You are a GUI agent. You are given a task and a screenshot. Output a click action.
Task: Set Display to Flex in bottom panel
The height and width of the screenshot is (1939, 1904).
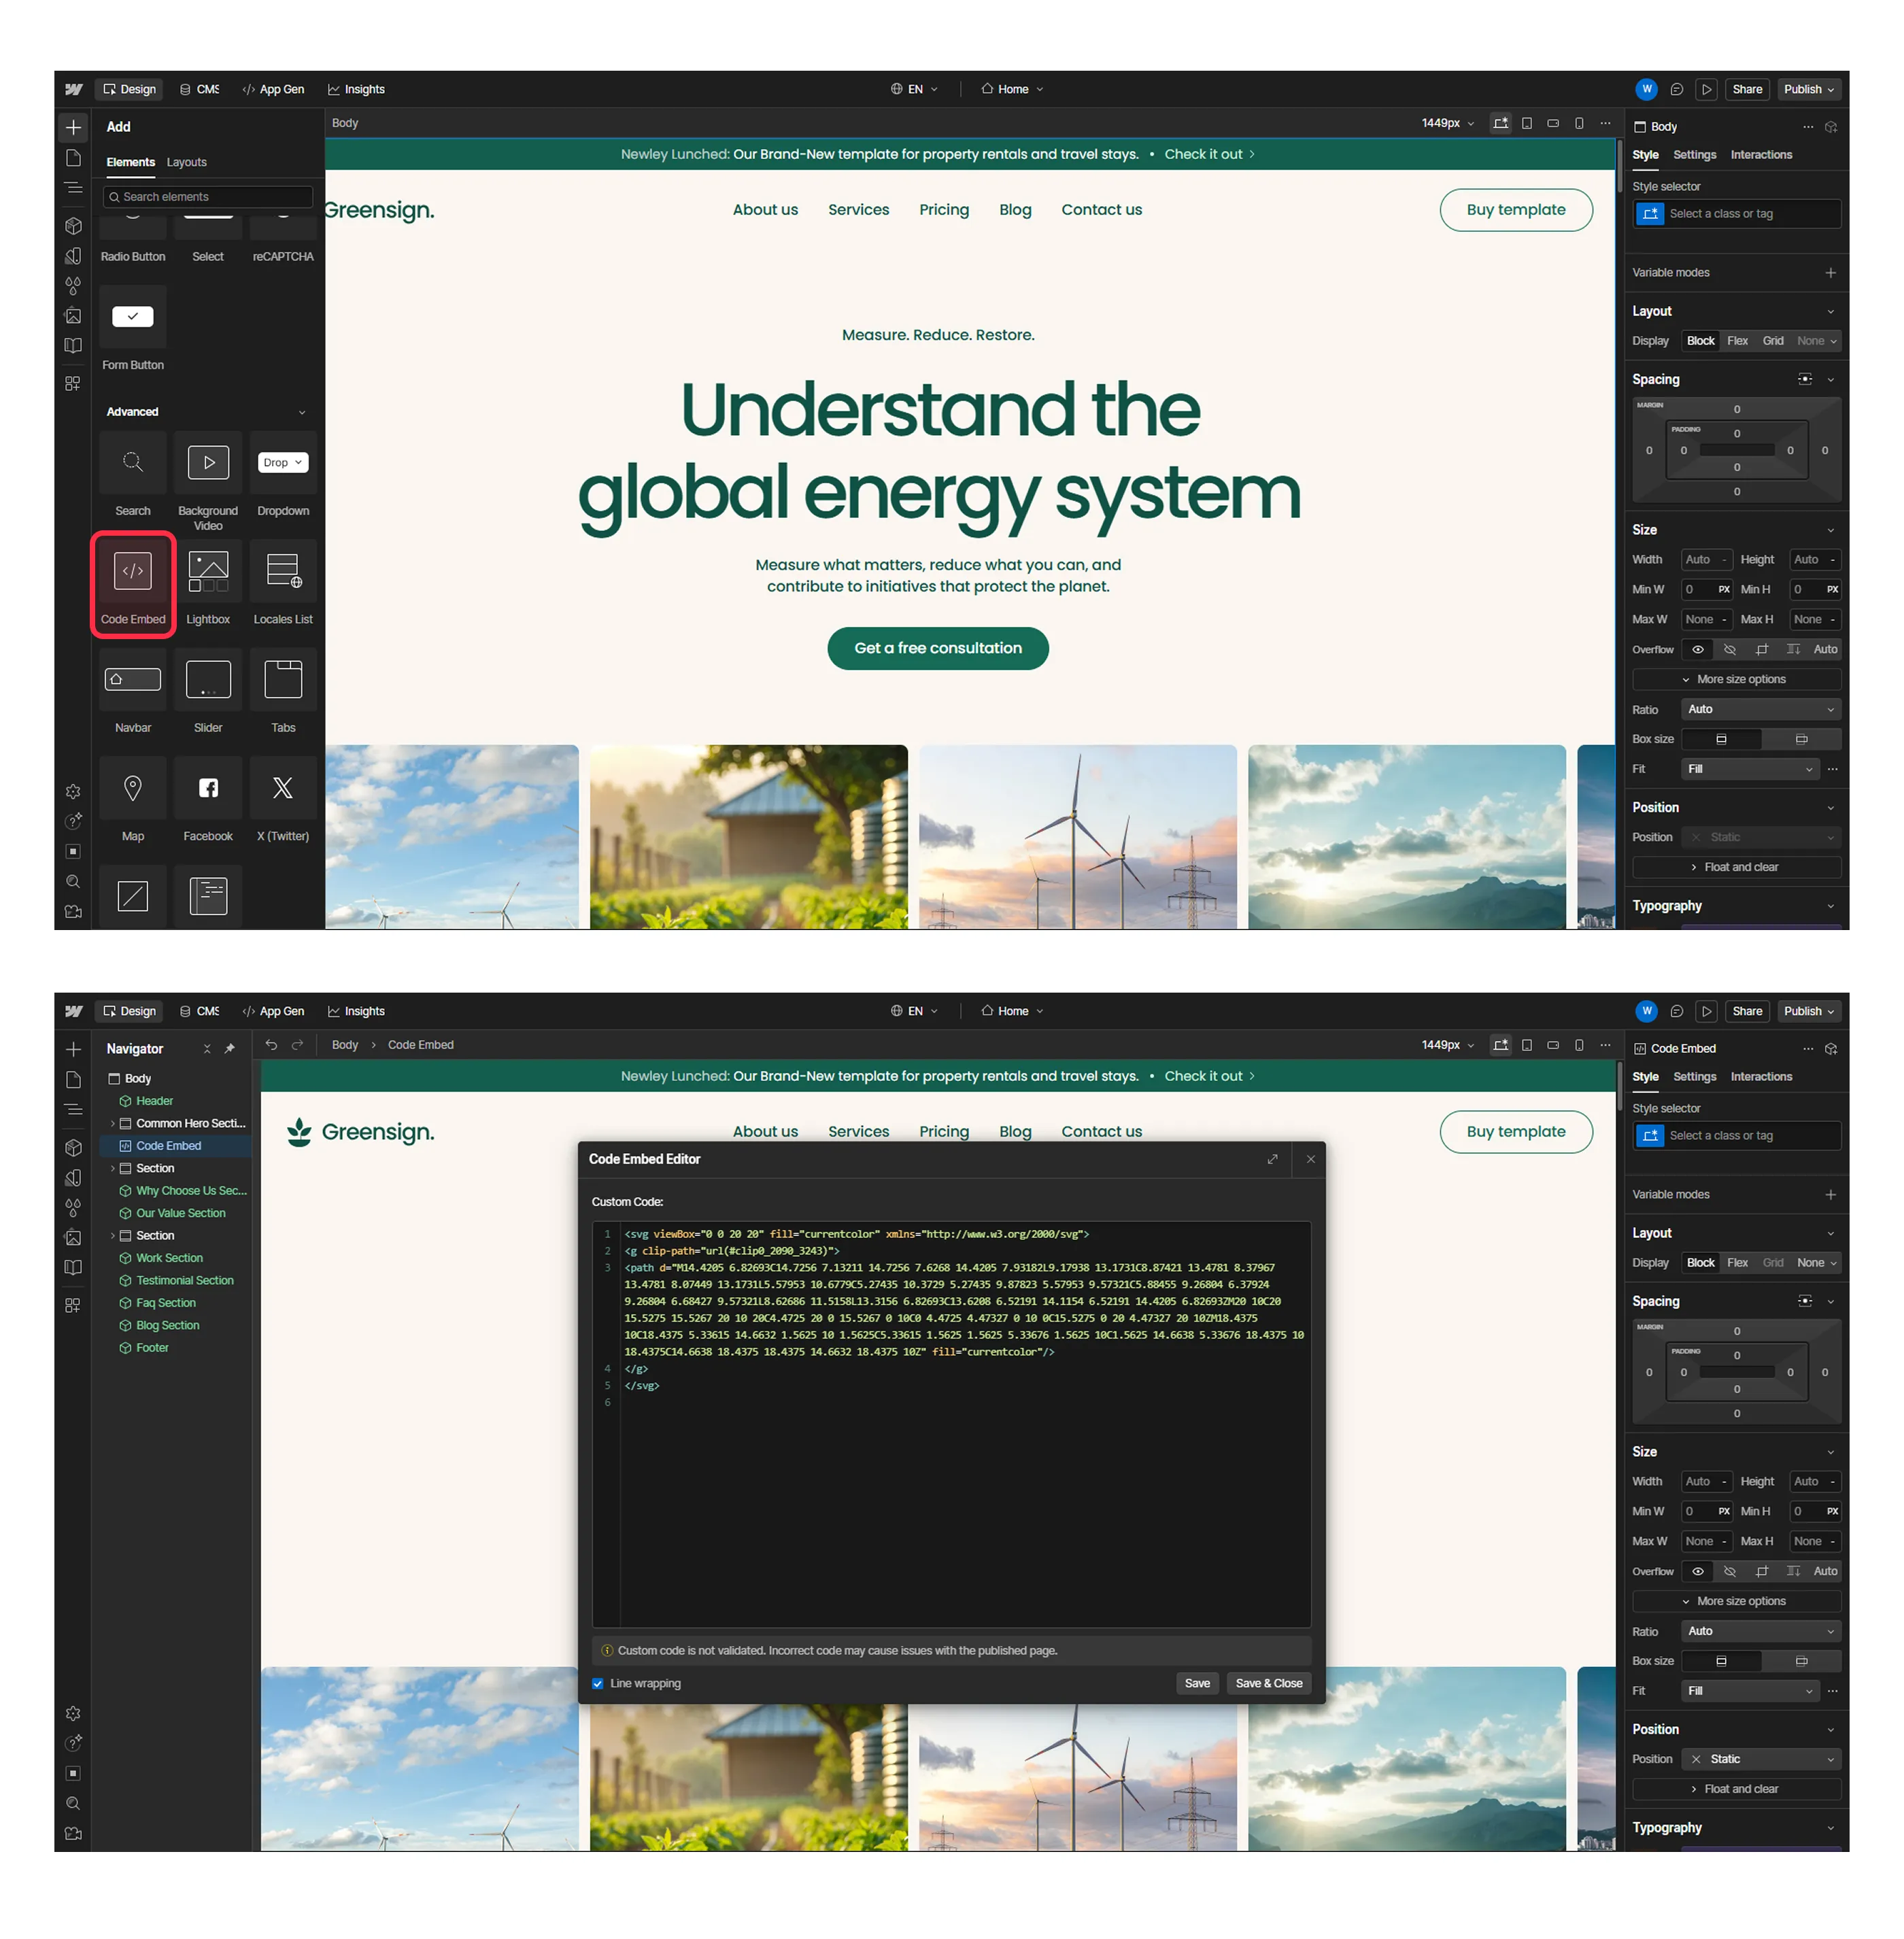pyautogui.click(x=1738, y=1263)
